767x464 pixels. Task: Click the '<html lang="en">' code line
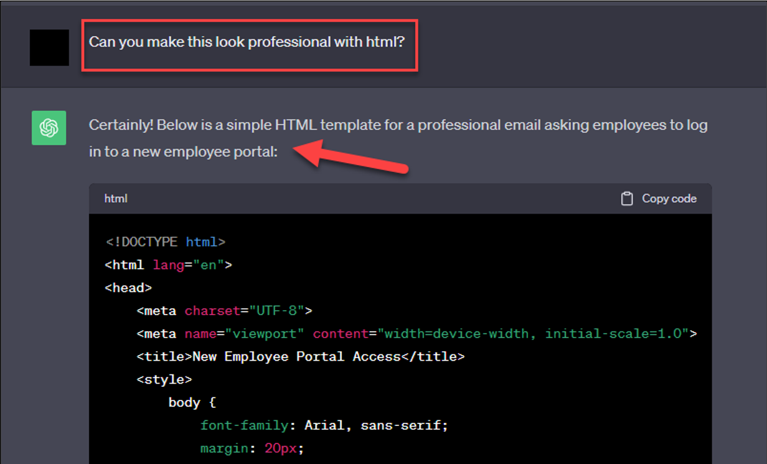point(169,265)
